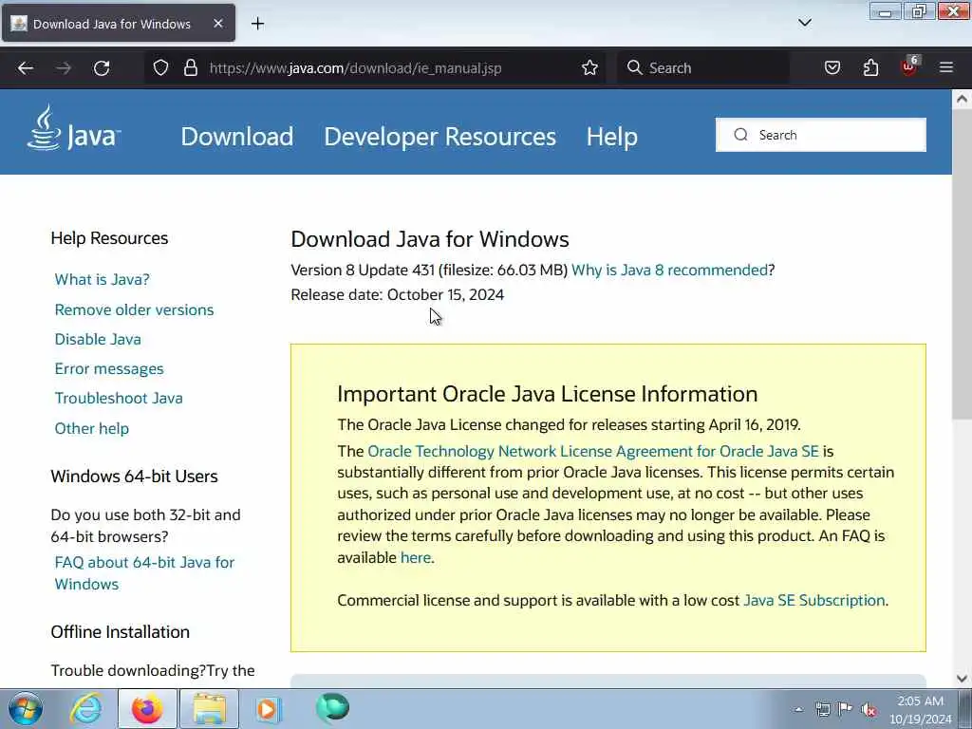Click the Java logo in header
Screen dimensions: 972x729
coord(74,128)
